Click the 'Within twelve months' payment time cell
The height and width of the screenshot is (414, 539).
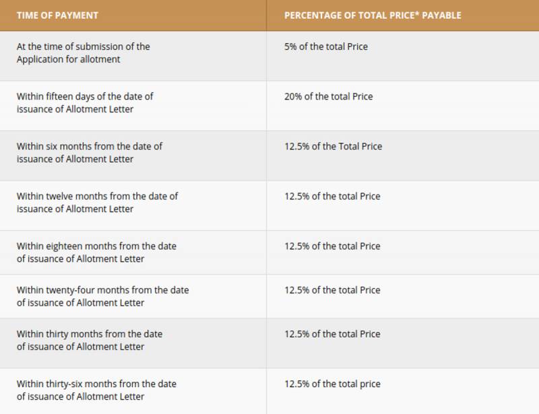click(x=97, y=203)
